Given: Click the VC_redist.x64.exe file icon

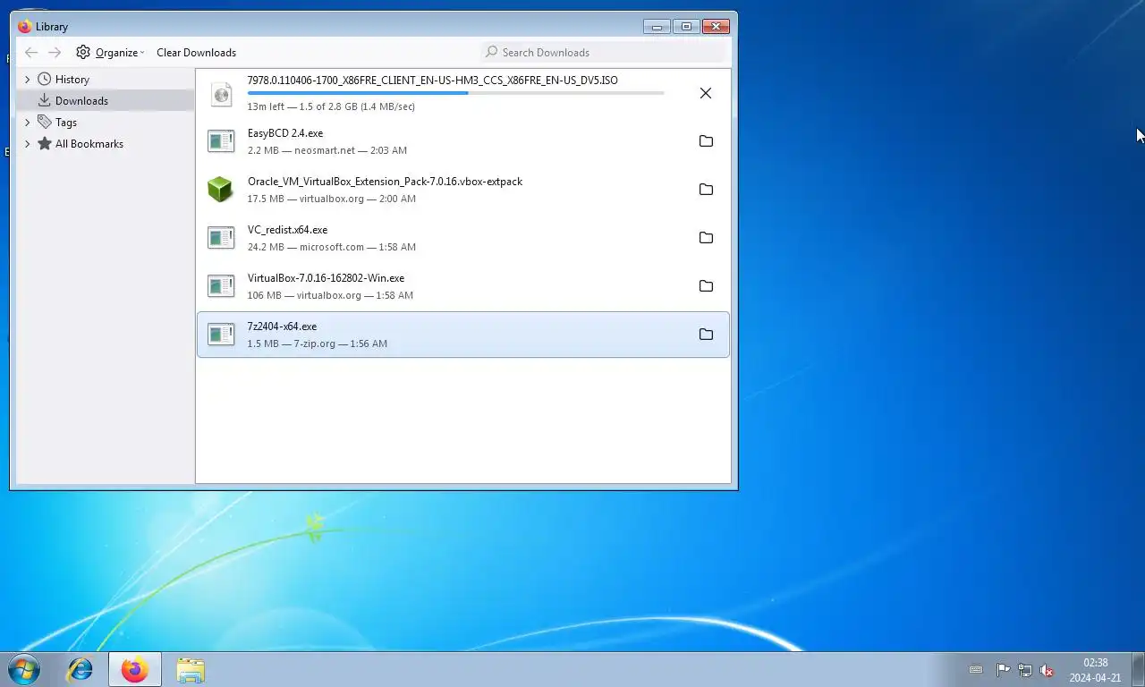Looking at the screenshot, I should (x=221, y=238).
